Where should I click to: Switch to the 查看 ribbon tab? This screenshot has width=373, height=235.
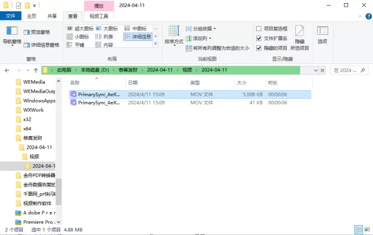tap(73, 16)
